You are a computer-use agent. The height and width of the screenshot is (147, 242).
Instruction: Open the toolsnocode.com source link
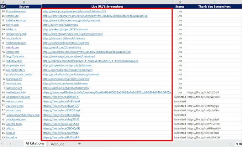pos(16,43)
